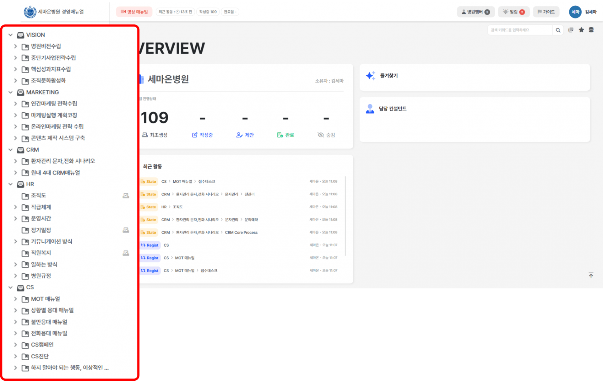Click the sticky notes copy icon
603x381 pixels.
coord(571,30)
